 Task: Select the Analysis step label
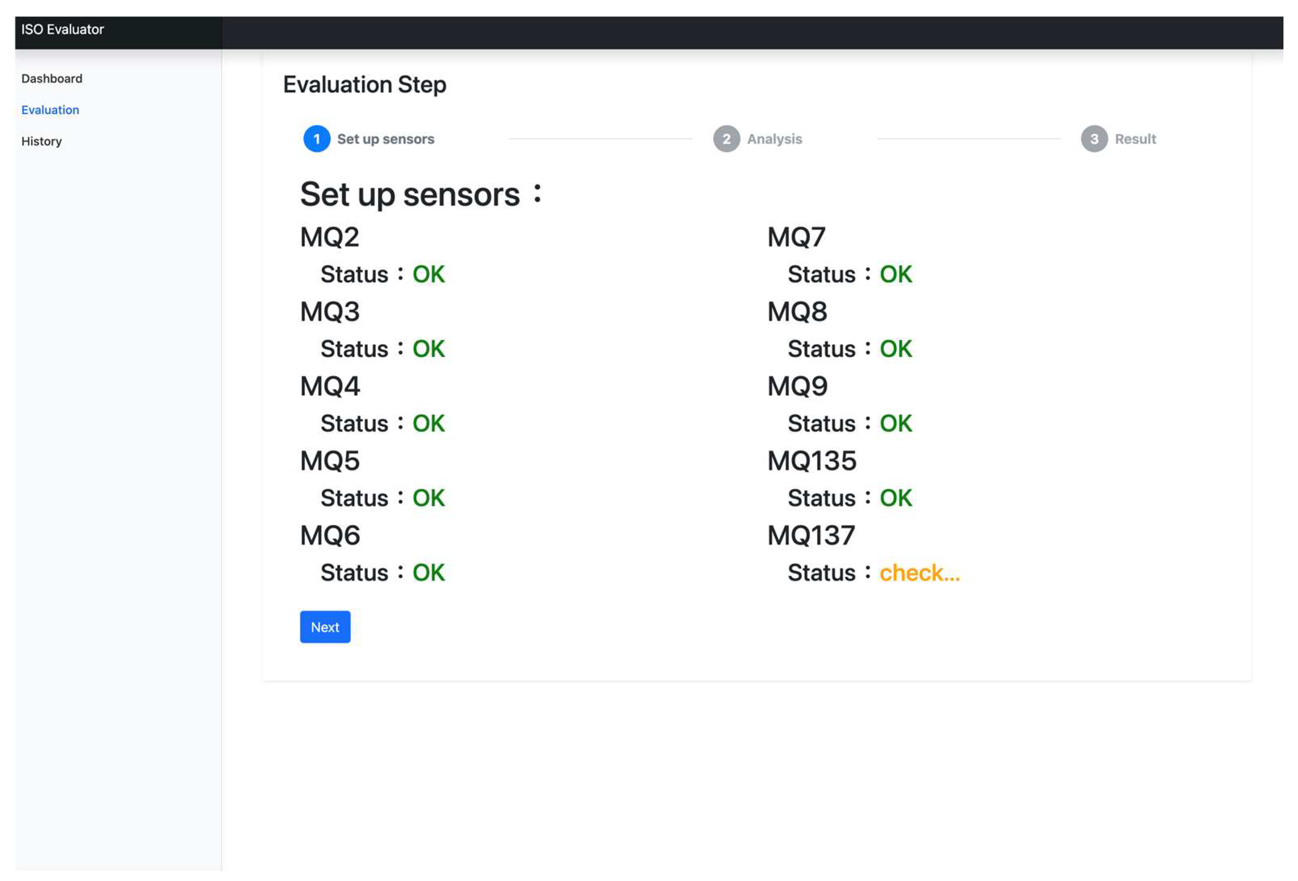coord(774,139)
